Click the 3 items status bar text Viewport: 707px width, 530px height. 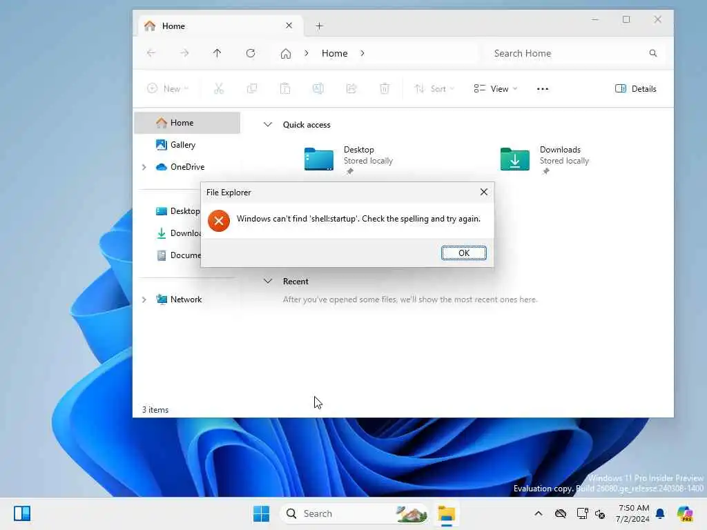click(x=155, y=410)
